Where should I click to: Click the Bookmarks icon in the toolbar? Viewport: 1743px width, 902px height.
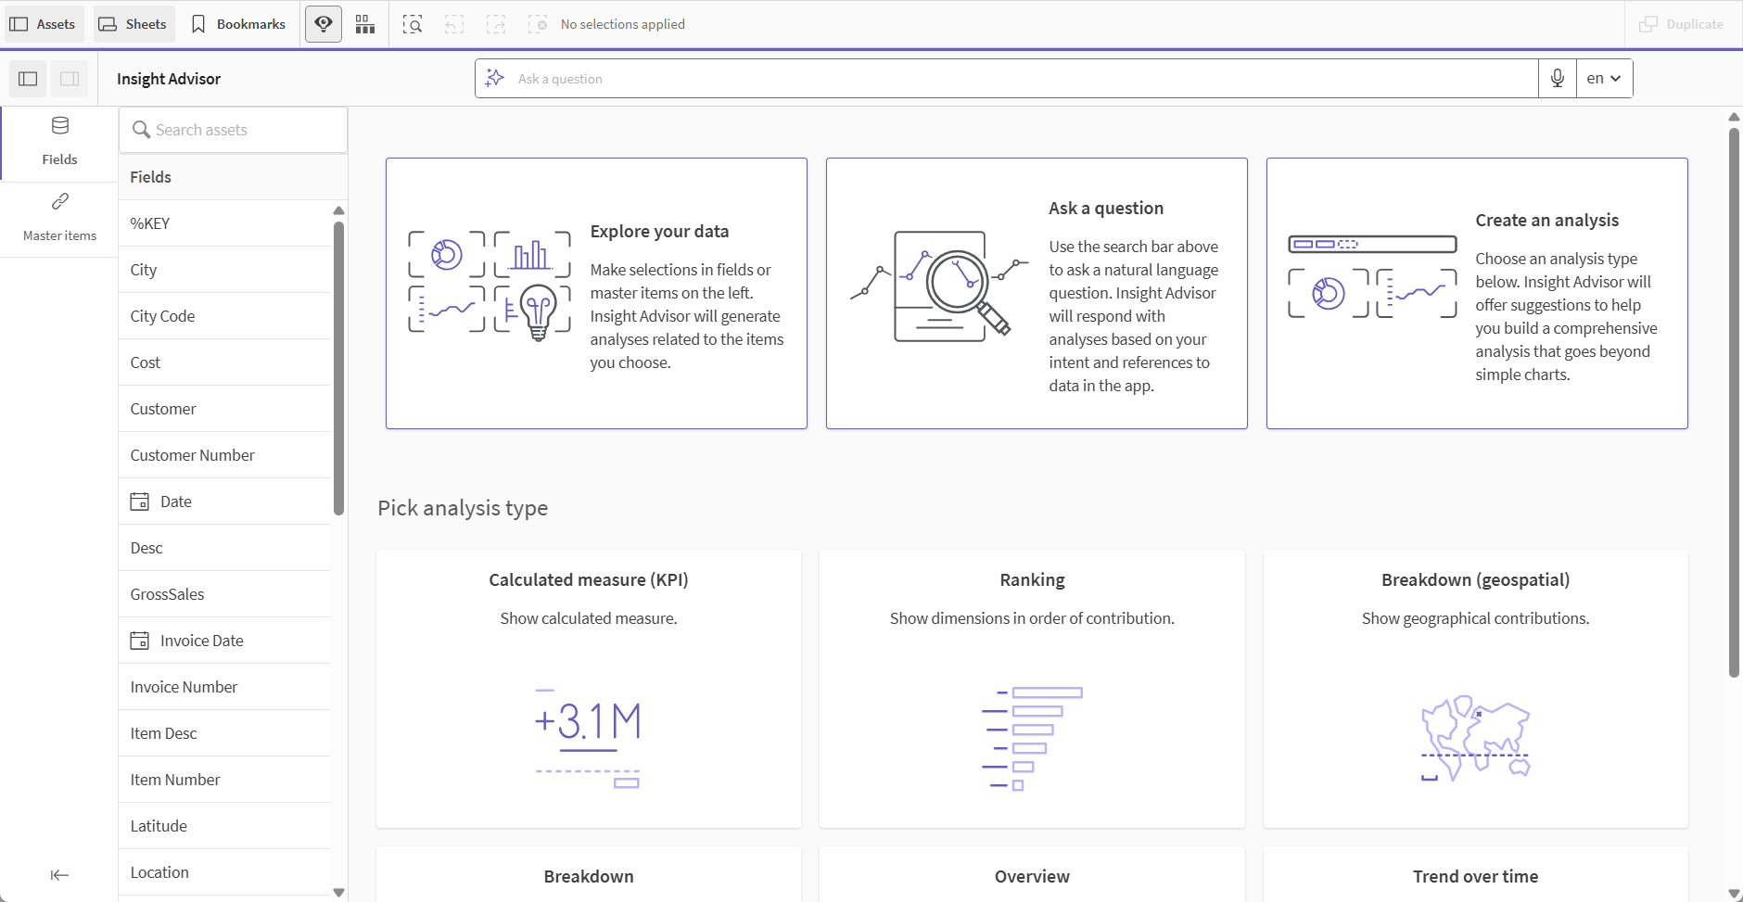pos(197,23)
